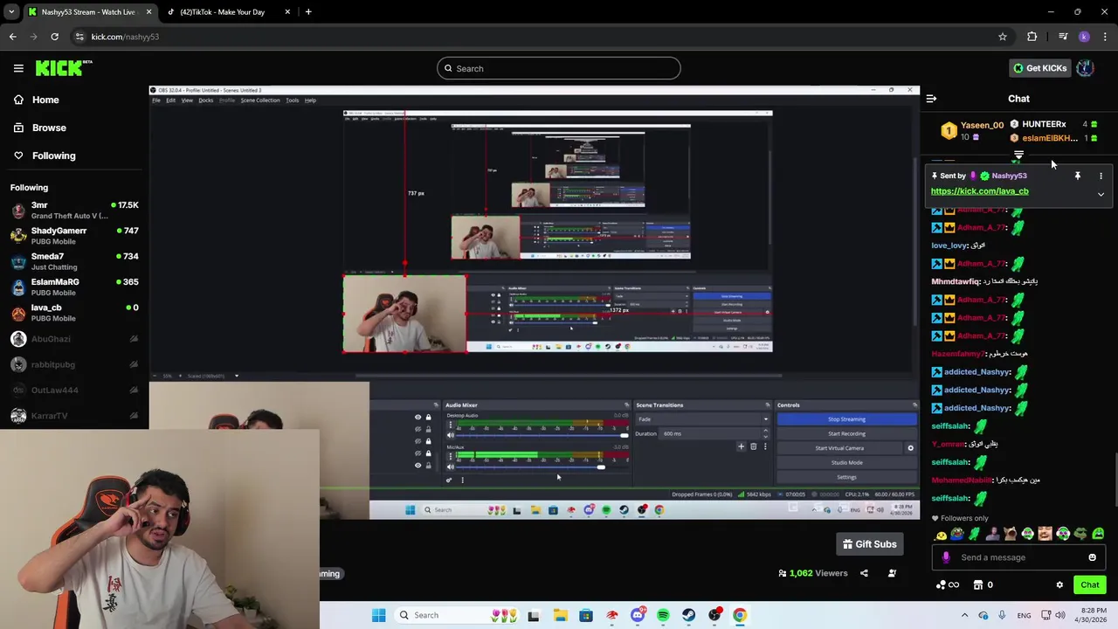
Task: Click the address bar URL kick.com/nashyy53
Action: 125,37
